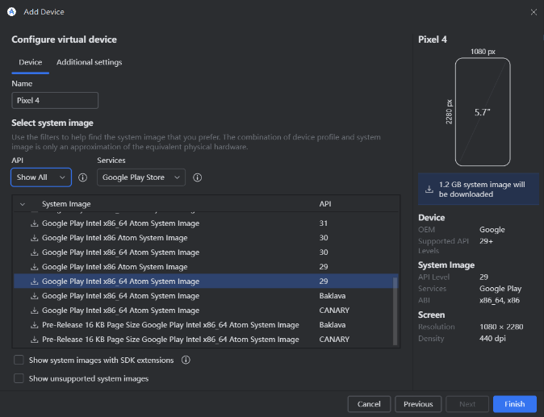The image size is (544, 417).
Task: Enable Show system images with SDK extensions
Action: click(x=19, y=361)
